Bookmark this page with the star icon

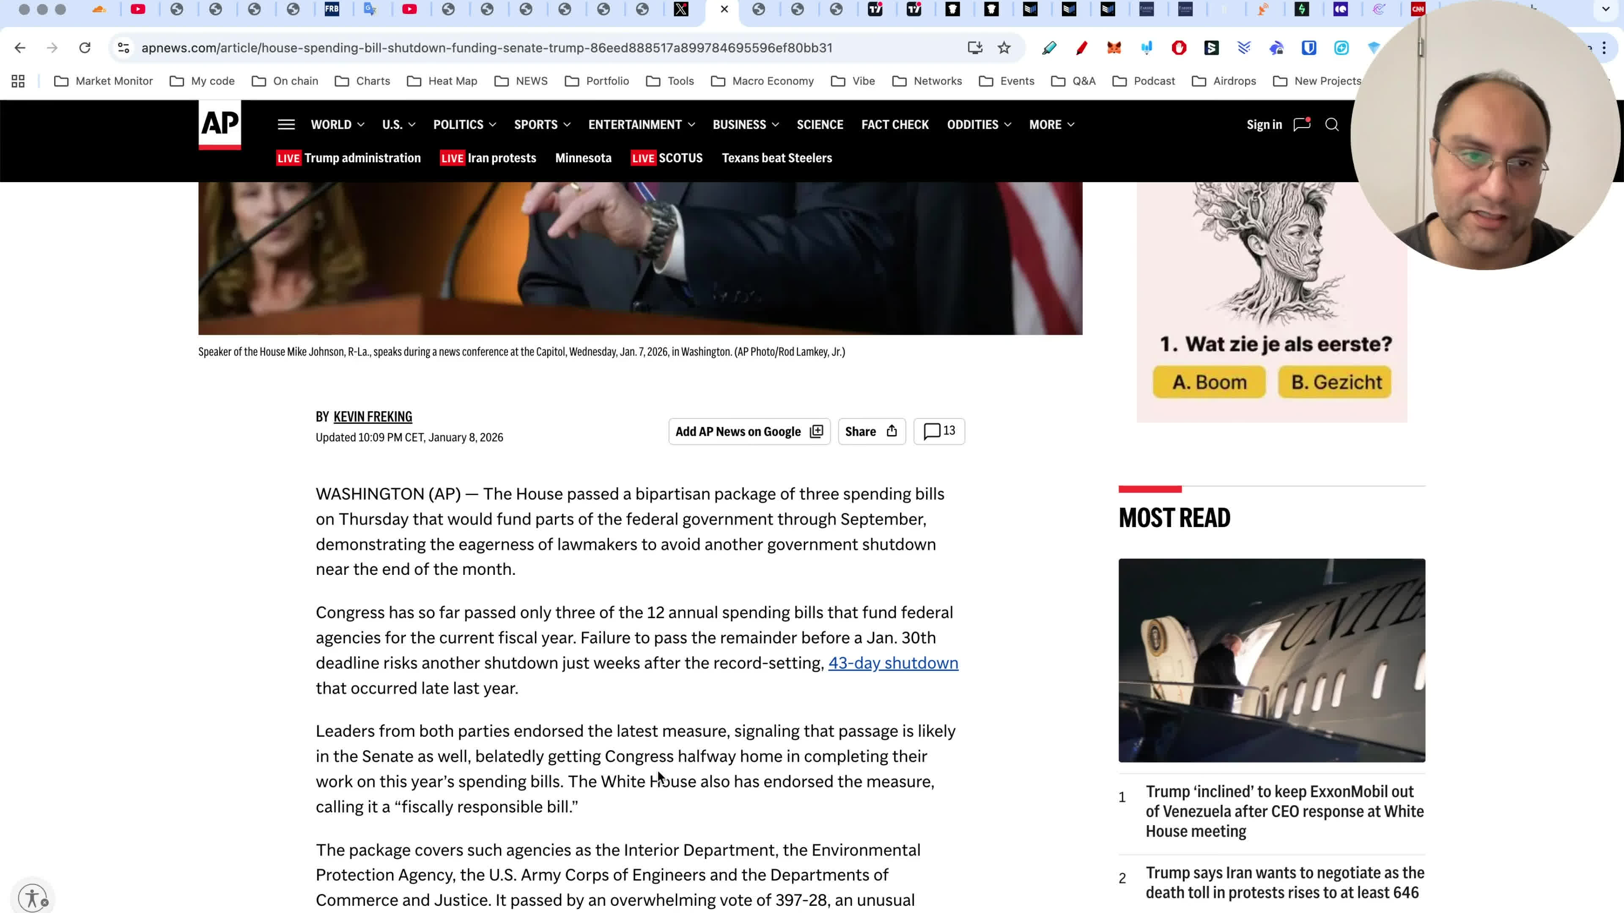1004,48
